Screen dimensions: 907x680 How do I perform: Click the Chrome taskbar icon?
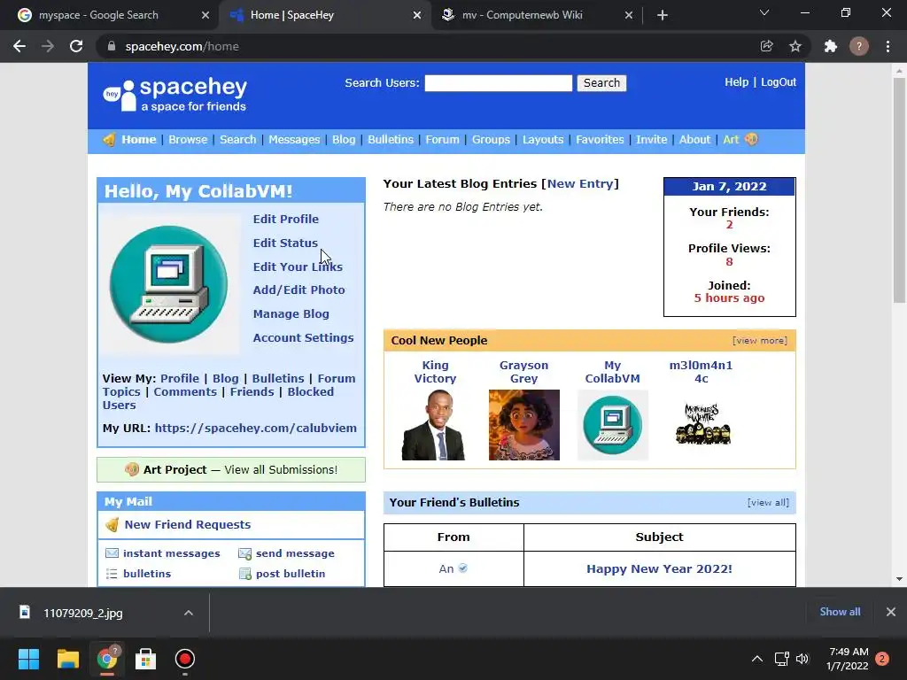107,659
